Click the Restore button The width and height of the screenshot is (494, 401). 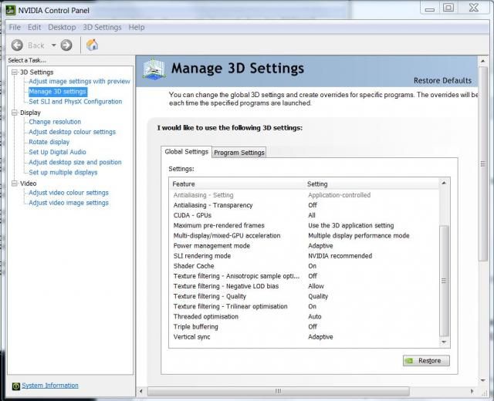click(x=426, y=361)
